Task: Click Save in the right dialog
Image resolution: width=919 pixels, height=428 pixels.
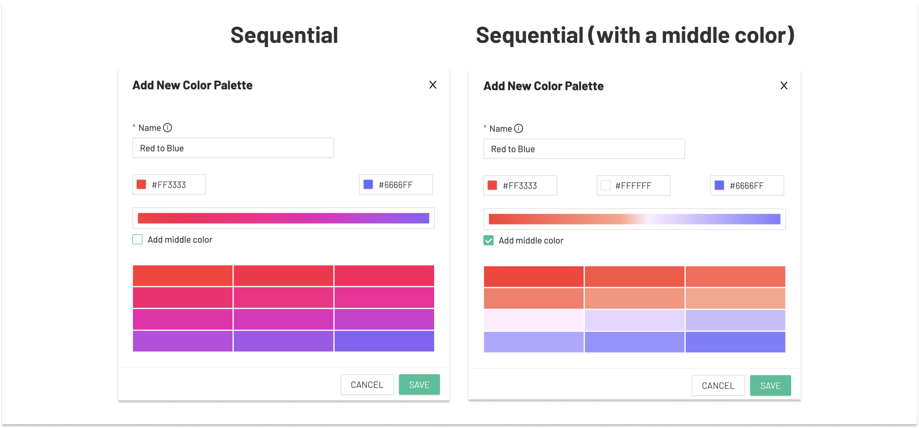Action: [x=770, y=385]
